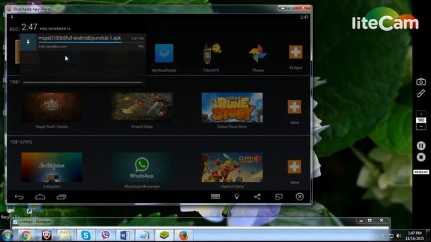This screenshot has height=242, width=431.
Task: Click the location pin icon
Action: tap(236, 196)
